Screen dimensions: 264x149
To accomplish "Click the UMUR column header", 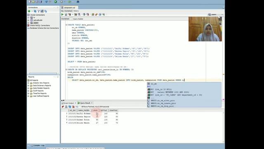I will [x=95, y=111].
